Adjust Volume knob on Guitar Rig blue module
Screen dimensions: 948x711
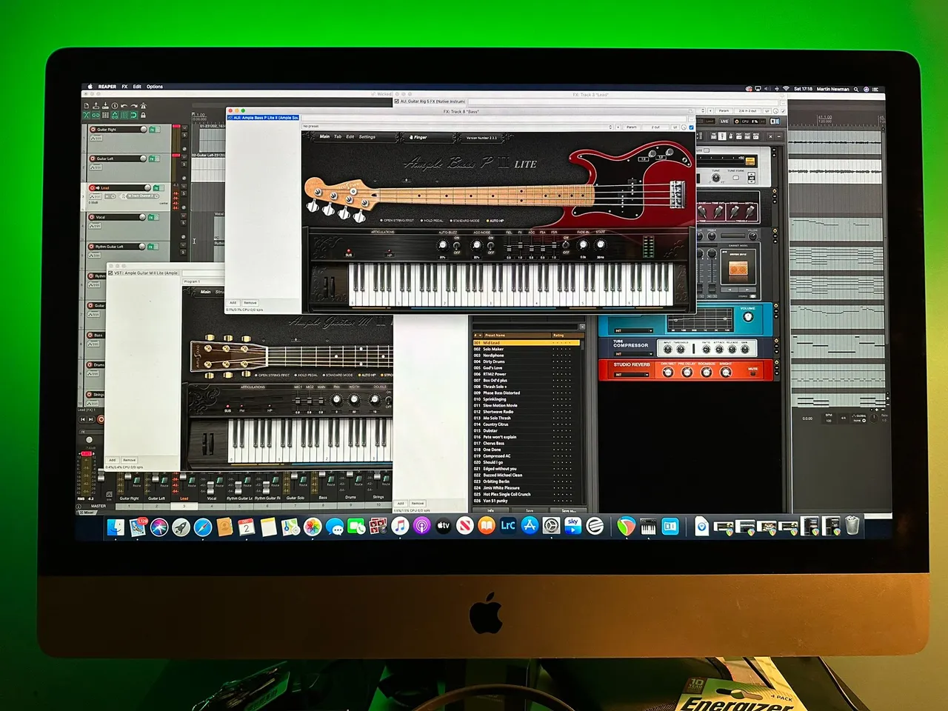748,316
